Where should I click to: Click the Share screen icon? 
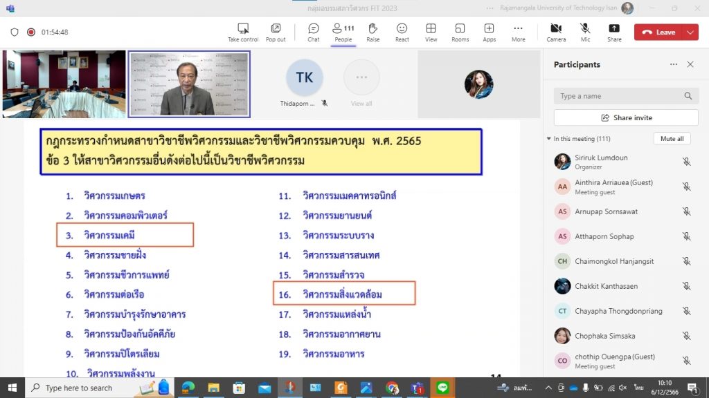(614, 32)
